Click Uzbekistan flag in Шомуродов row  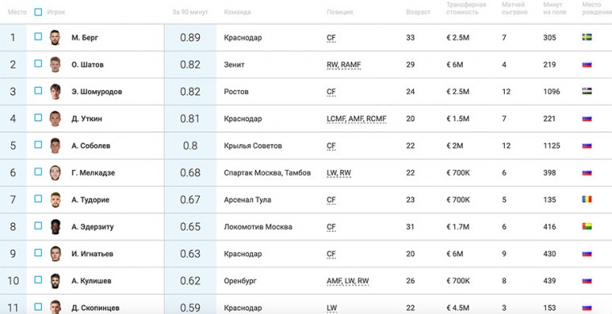(586, 91)
